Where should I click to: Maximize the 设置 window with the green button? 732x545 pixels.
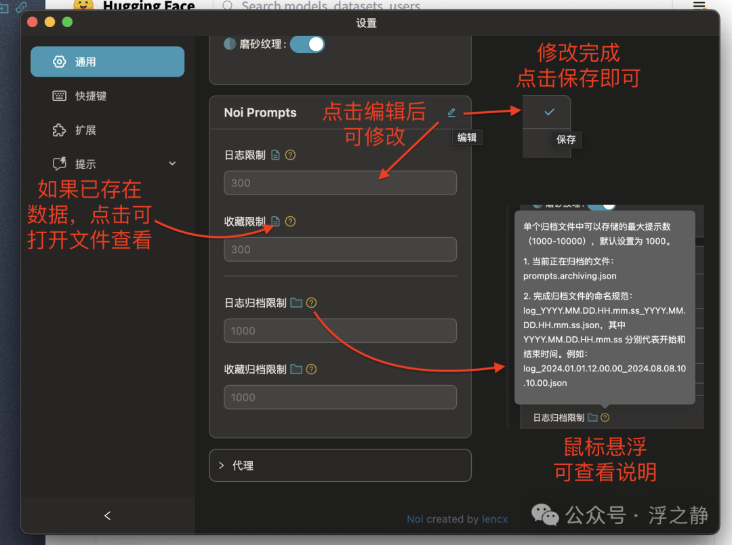click(x=67, y=22)
